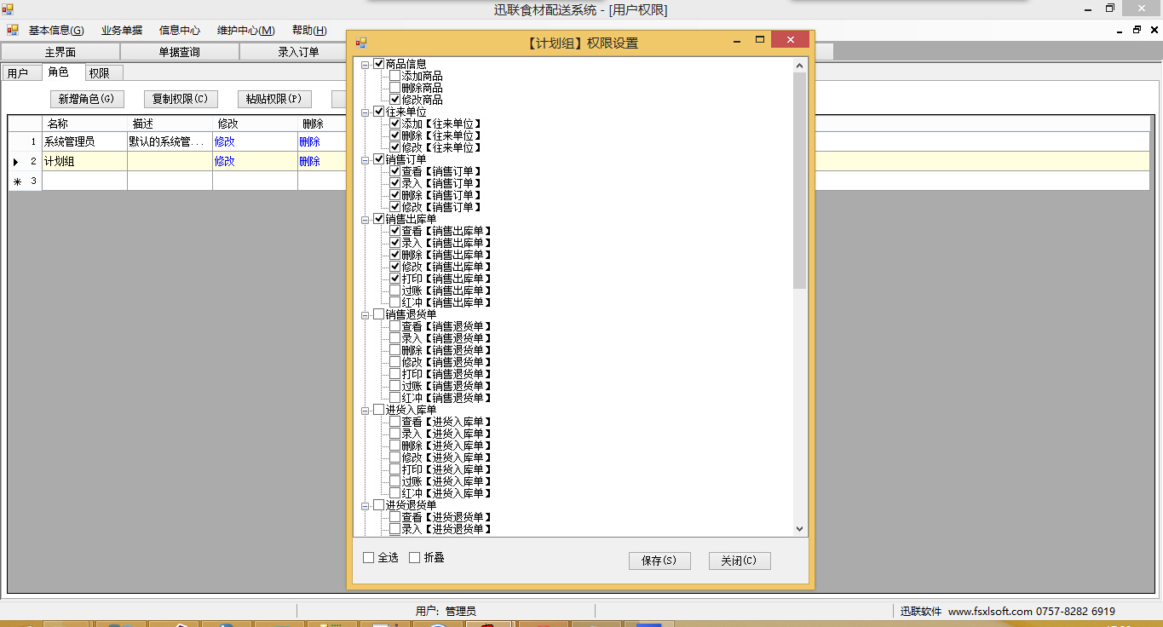Screen dimensions: 1163x627
Task: Click the new row asterisk marker in row 3
Action: point(16,181)
